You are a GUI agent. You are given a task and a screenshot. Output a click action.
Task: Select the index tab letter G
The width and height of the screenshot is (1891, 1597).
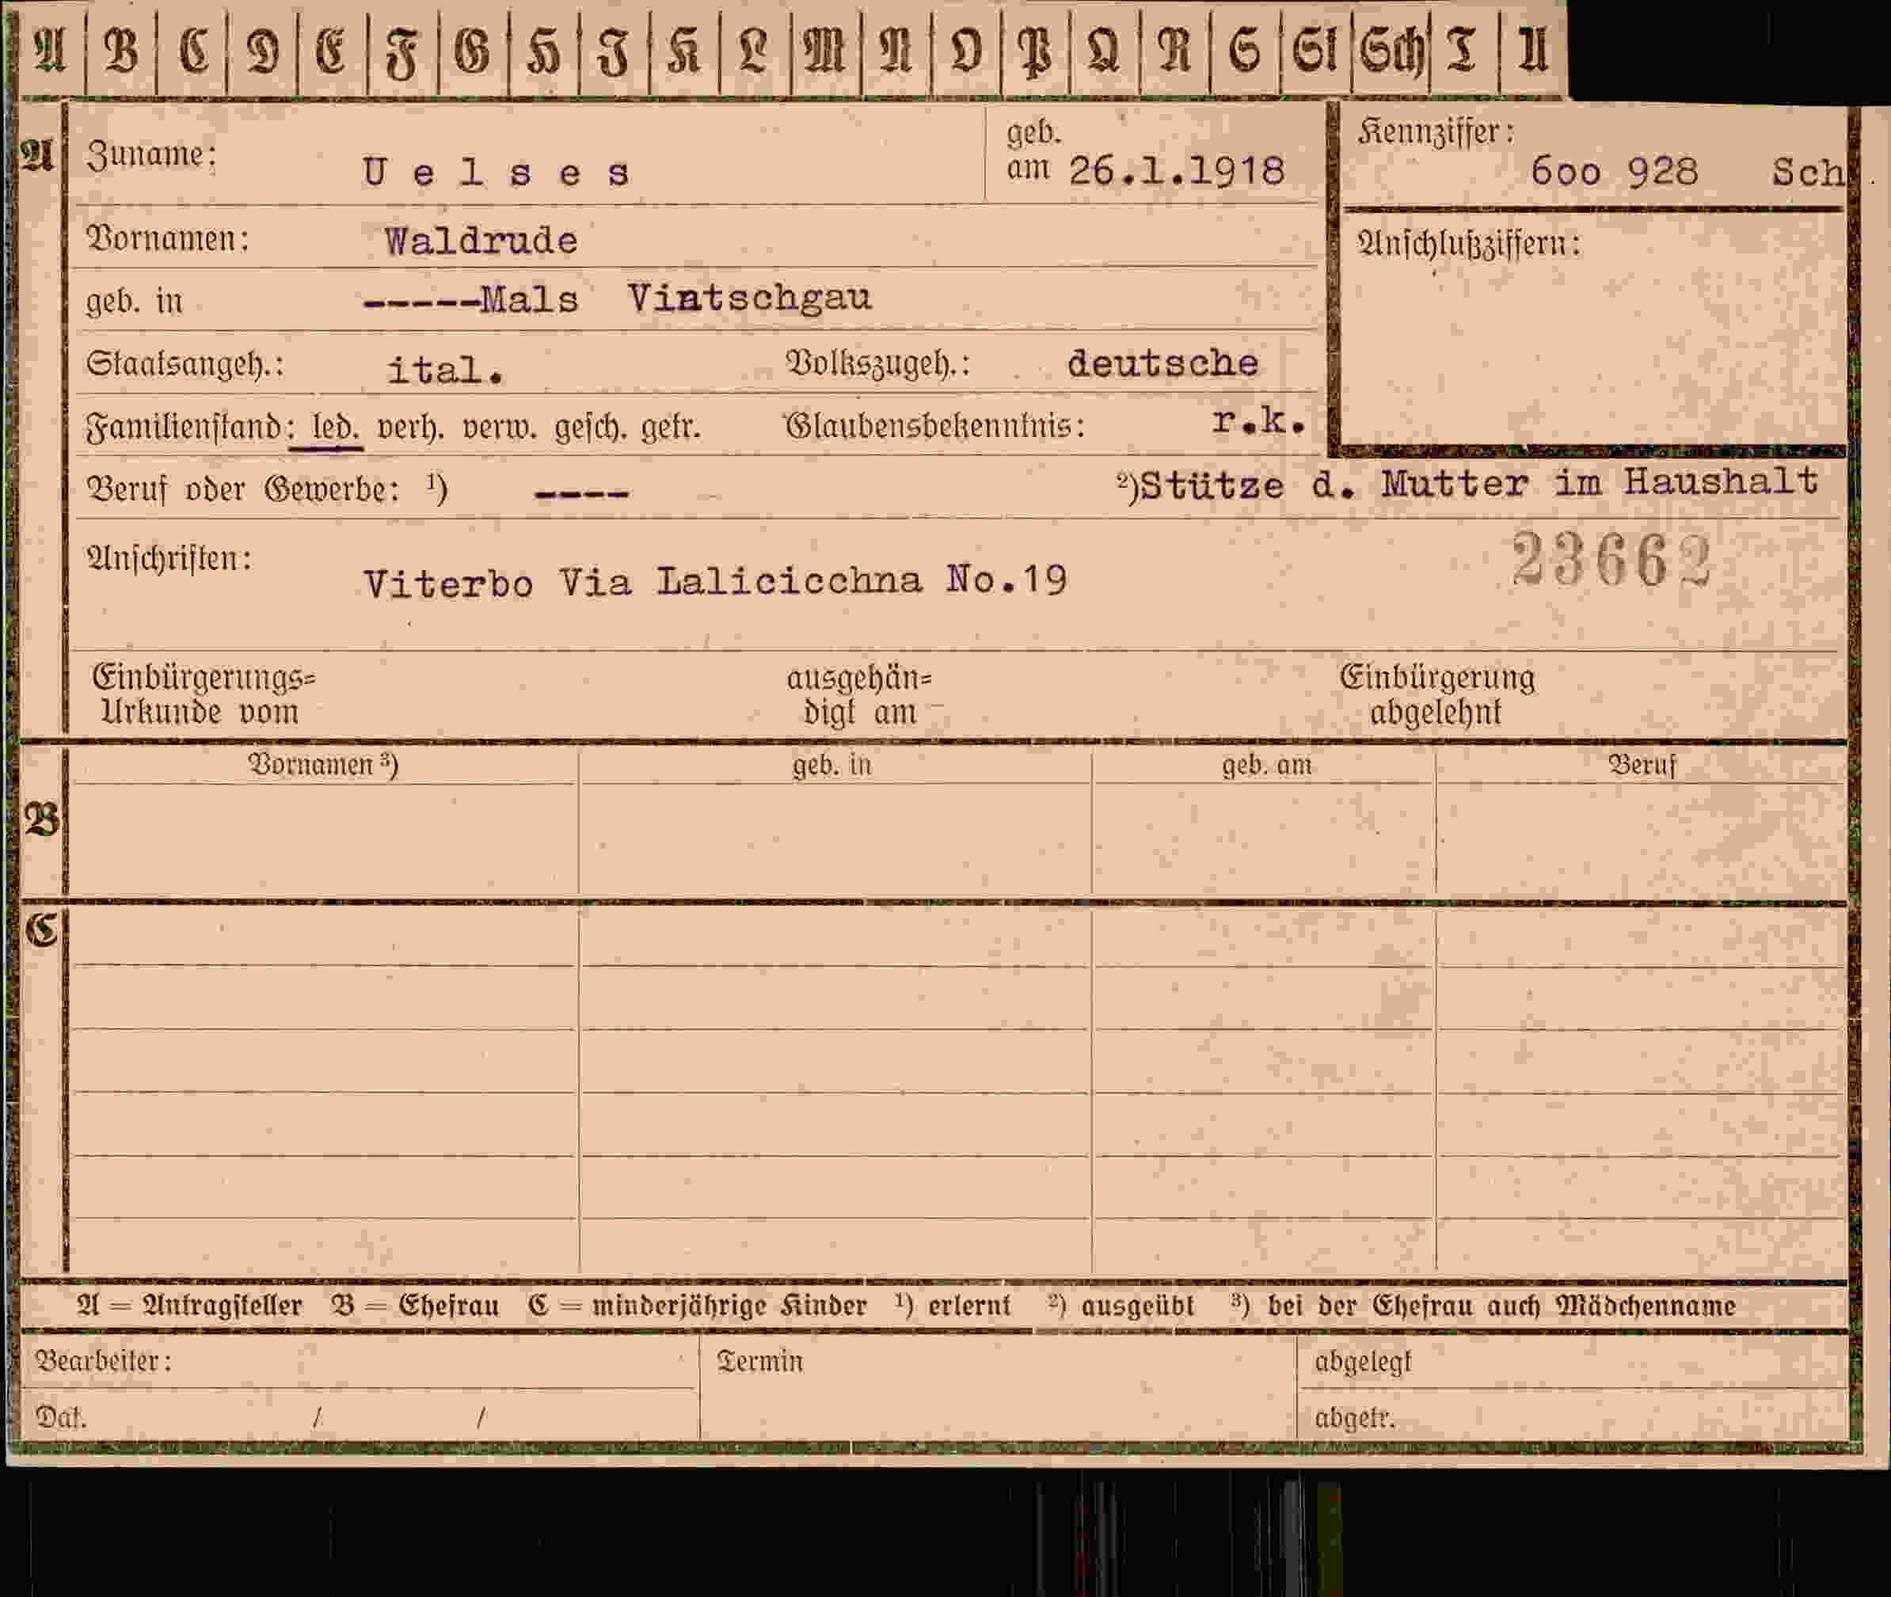473,50
